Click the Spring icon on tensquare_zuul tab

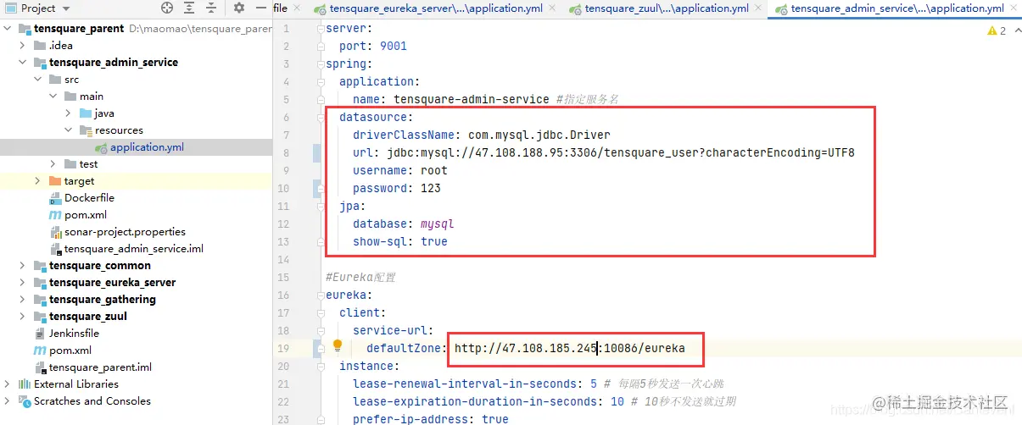pyautogui.click(x=576, y=9)
